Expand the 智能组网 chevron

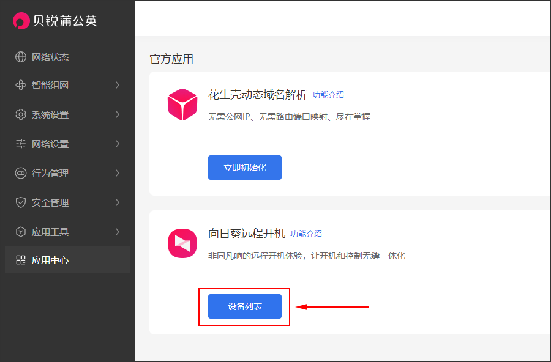(x=118, y=85)
